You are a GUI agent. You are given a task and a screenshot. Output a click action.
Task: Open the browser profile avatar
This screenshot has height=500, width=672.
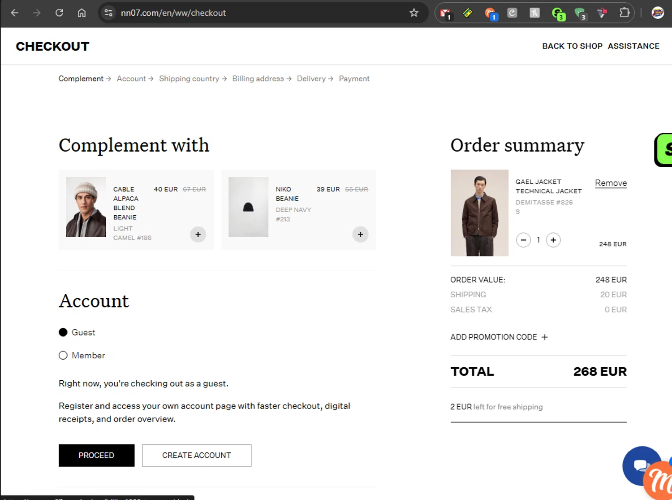pyautogui.click(x=658, y=13)
